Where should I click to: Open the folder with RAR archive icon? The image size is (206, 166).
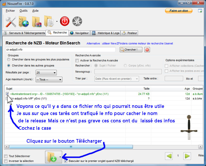pyautogui.click(x=37, y=22)
